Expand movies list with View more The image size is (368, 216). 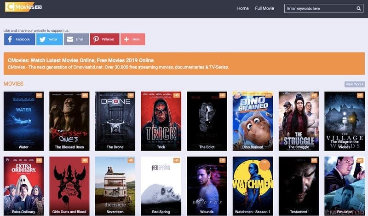pyautogui.click(x=354, y=84)
